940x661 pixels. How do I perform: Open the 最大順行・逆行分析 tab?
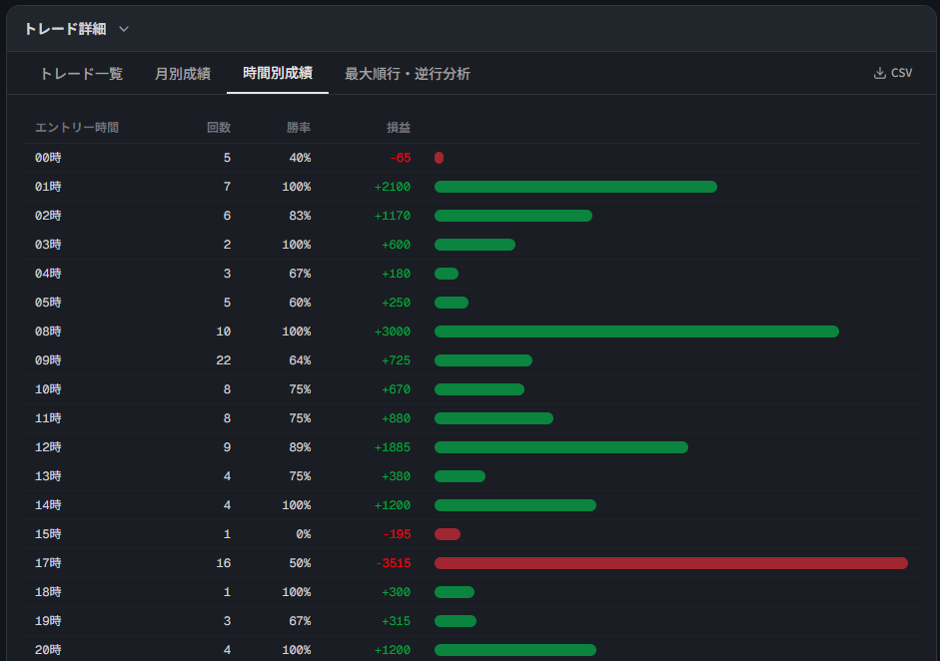coord(407,74)
